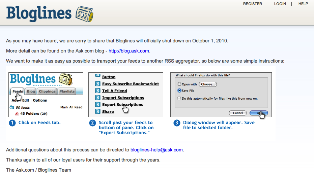Click the B icon beside Easy Subscribe Bookmarklet
Screen dimensions: 314x177
click(97, 84)
